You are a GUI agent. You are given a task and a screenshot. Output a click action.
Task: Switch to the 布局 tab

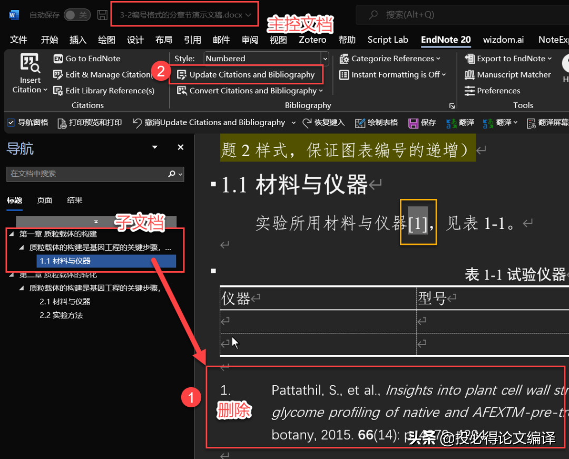coord(164,40)
